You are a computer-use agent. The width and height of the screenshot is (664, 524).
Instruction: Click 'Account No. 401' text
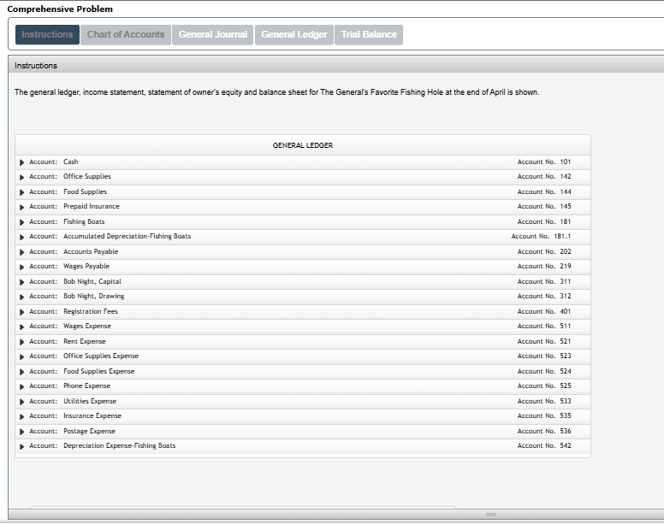pyautogui.click(x=544, y=312)
